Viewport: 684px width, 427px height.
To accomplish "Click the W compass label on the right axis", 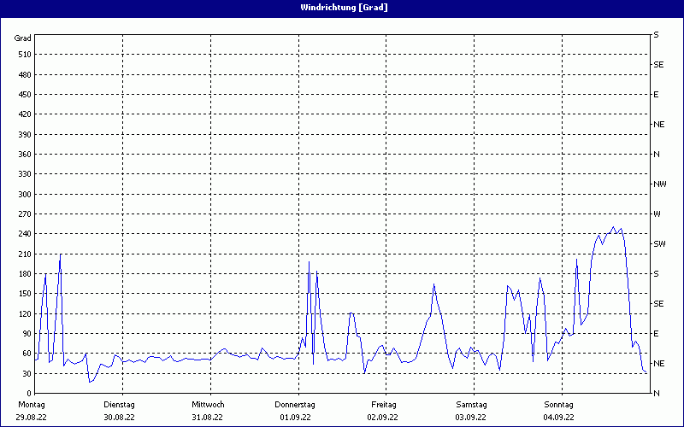I will point(657,214).
